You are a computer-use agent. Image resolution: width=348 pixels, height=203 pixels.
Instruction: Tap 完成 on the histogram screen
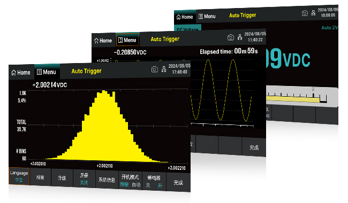[x=178, y=182]
